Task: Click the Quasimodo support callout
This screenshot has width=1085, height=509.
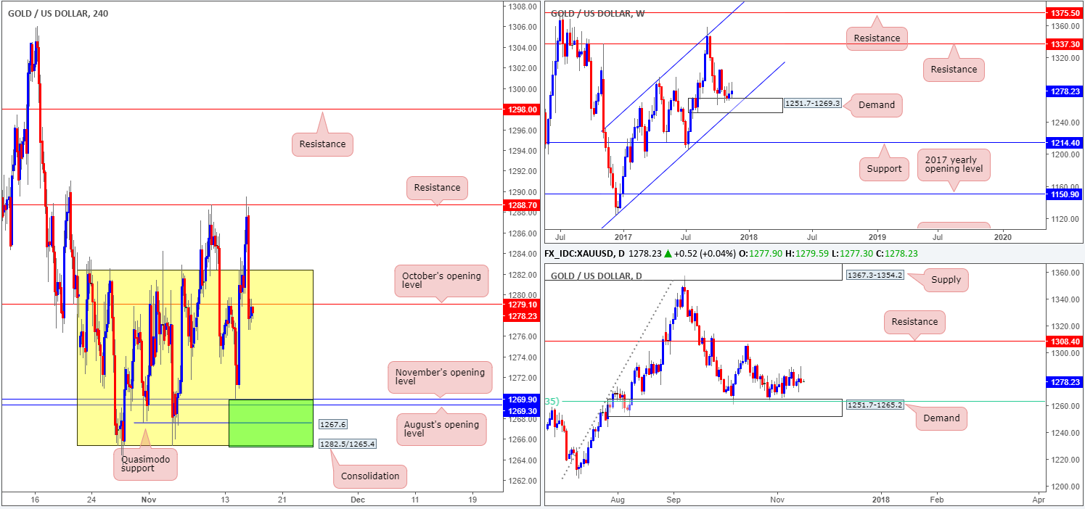Action: point(144,463)
